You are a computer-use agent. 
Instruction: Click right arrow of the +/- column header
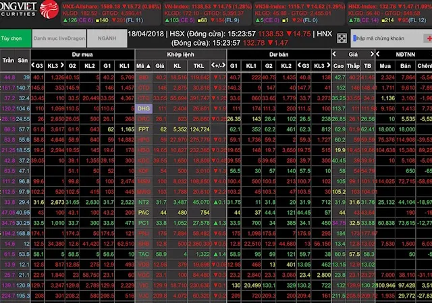pyautogui.click(x=223, y=65)
